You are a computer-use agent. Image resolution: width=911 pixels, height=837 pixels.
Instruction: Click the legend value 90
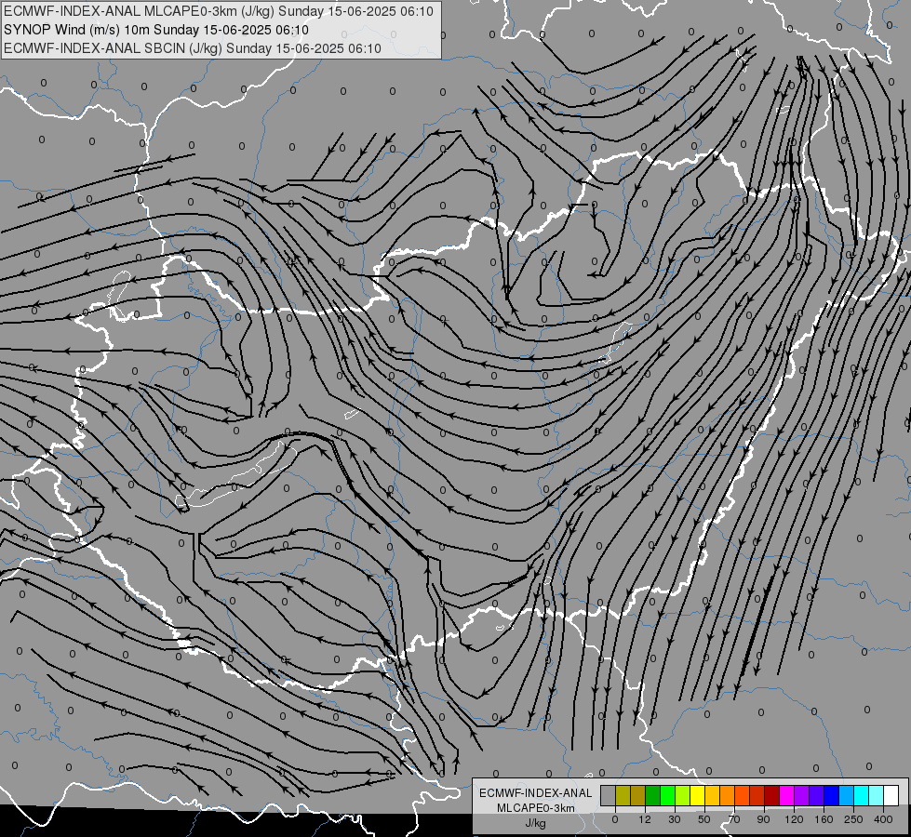(763, 819)
